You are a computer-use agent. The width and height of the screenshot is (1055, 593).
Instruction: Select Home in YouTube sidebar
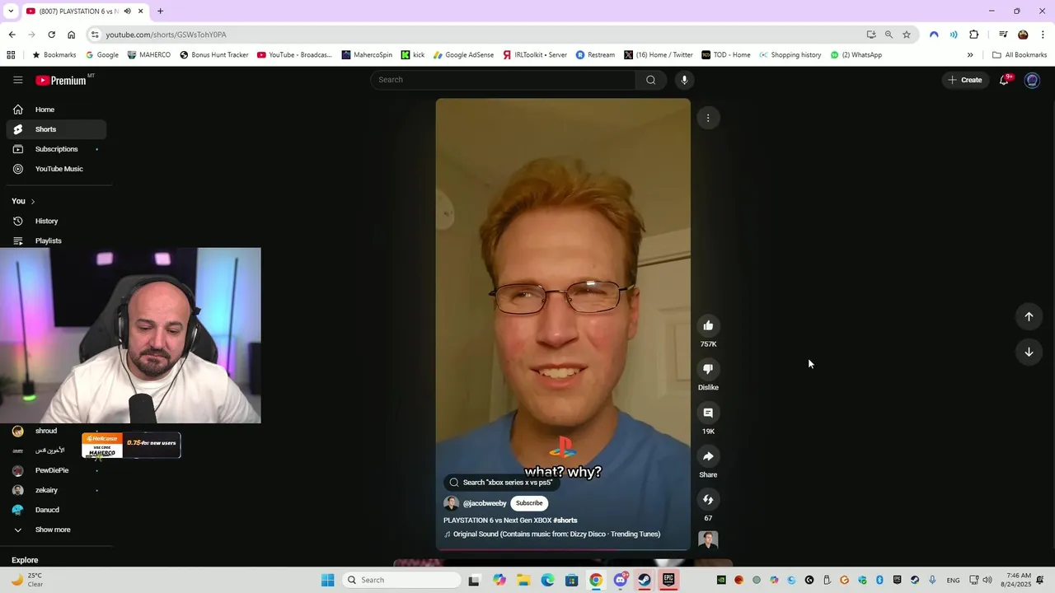[56, 110]
